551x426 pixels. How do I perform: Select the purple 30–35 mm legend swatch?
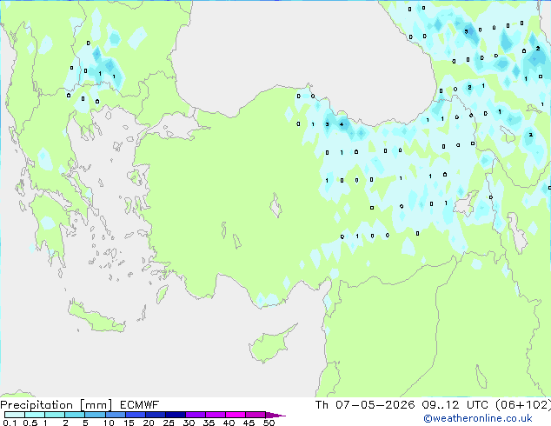(196, 415)
